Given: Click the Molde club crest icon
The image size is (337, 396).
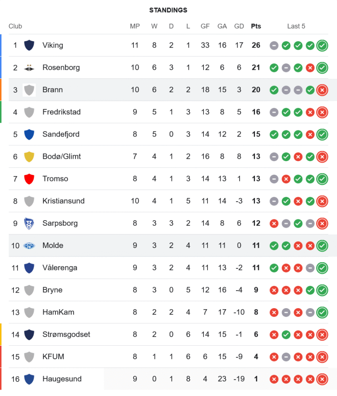Looking at the screenshot, I should [x=29, y=246].
